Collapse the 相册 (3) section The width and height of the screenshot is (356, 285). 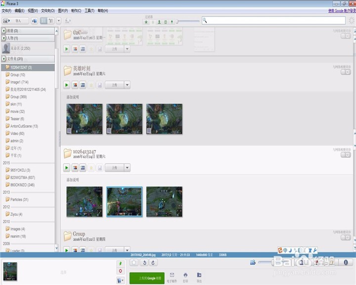click(4, 31)
